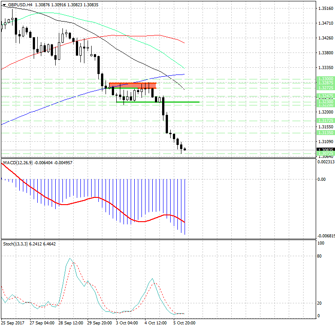Click price axis label 1.33800
Screen dimensions: 335x328
(326, 53)
